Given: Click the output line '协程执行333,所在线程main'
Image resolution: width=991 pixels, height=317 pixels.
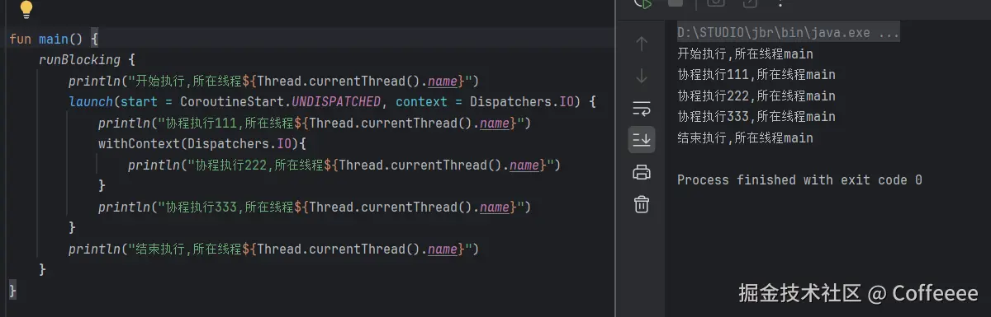Looking at the screenshot, I should click(756, 117).
